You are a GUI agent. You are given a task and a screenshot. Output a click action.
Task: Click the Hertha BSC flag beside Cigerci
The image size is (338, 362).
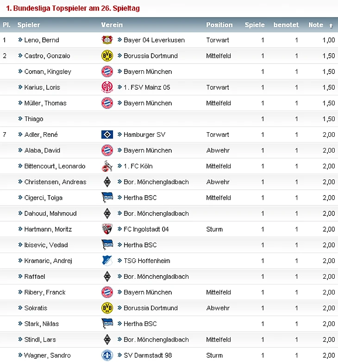tap(107, 197)
